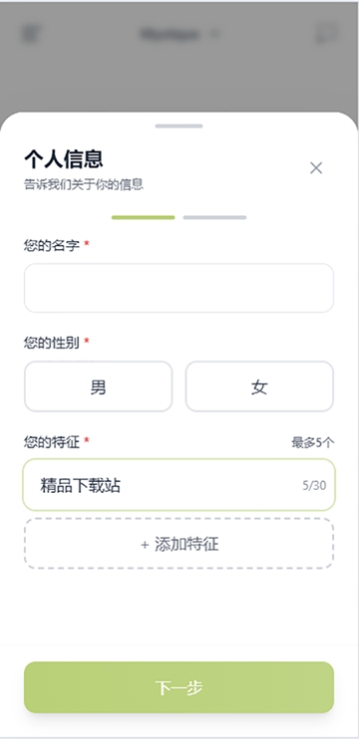
Task: Expand the blurred title dropdown in the header
Action: click(x=179, y=34)
